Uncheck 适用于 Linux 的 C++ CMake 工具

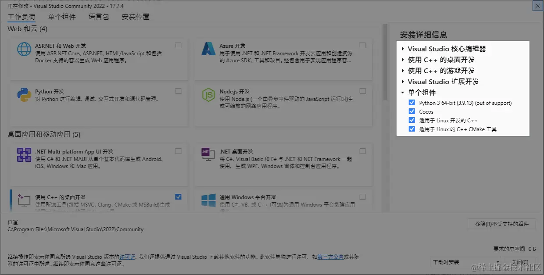[x=412, y=129]
